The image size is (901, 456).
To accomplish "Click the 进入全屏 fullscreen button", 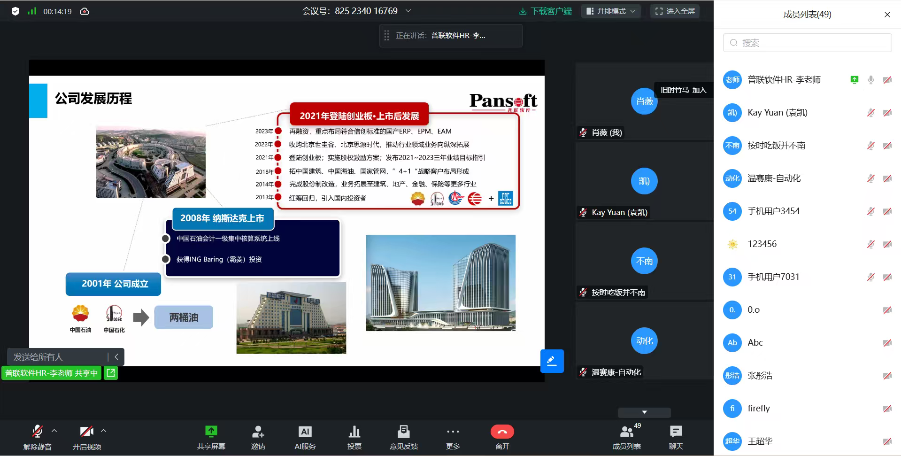I will (675, 11).
